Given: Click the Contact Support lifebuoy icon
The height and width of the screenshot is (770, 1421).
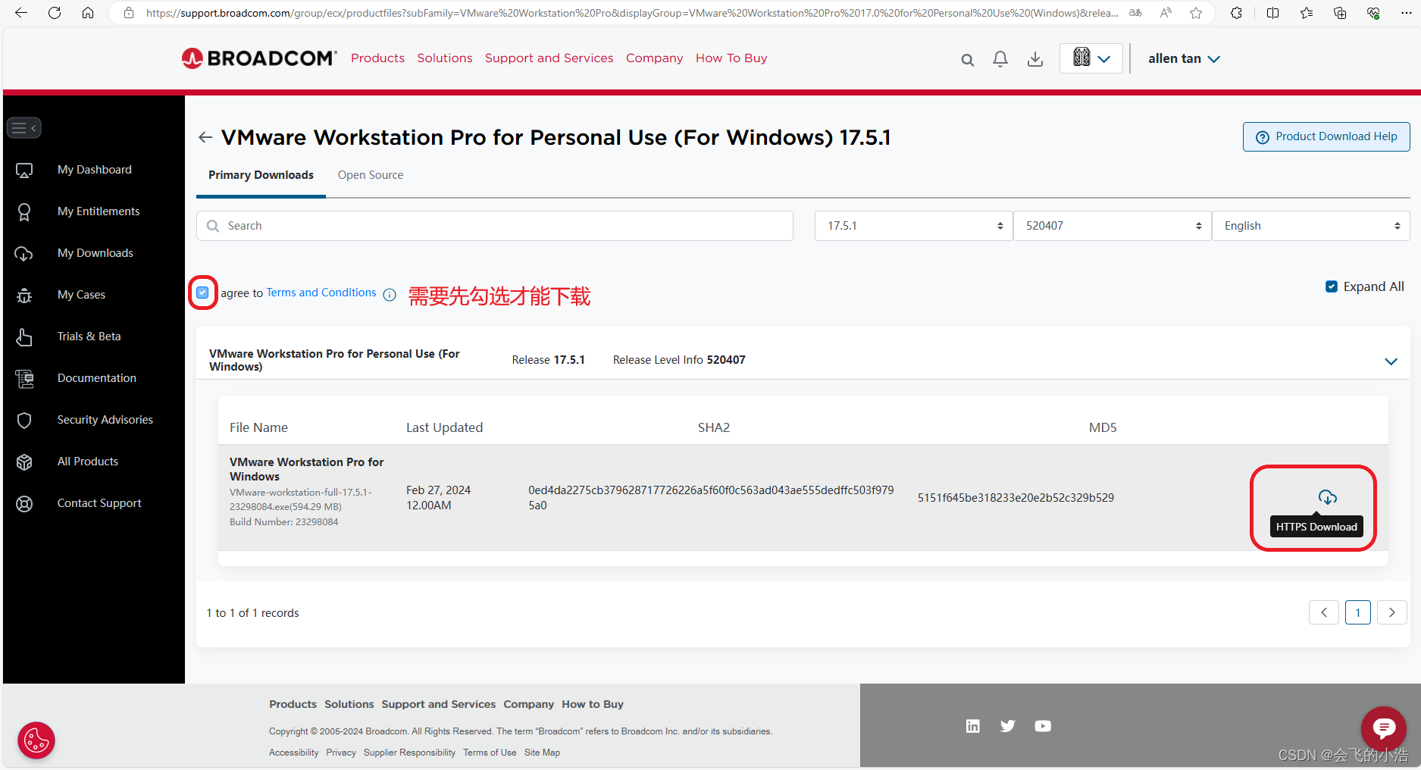Looking at the screenshot, I should [x=24, y=503].
